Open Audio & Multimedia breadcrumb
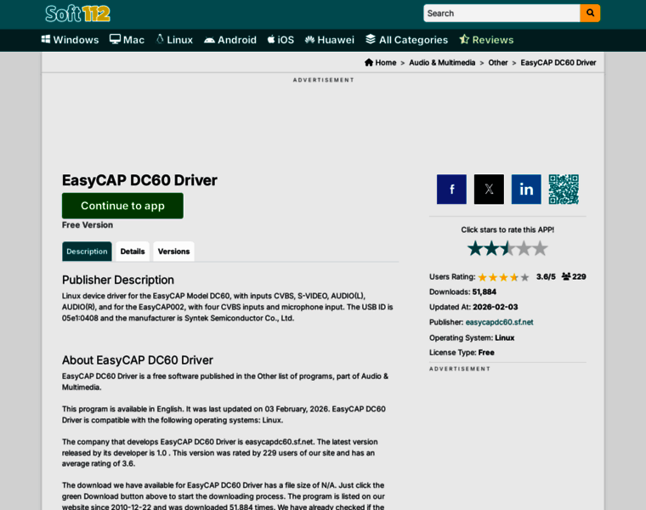The image size is (646, 510). click(442, 63)
